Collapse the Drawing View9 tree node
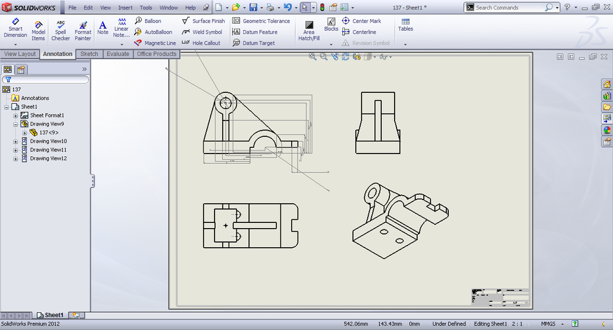Screen dimensions: 613x330 tap(15, 124)
